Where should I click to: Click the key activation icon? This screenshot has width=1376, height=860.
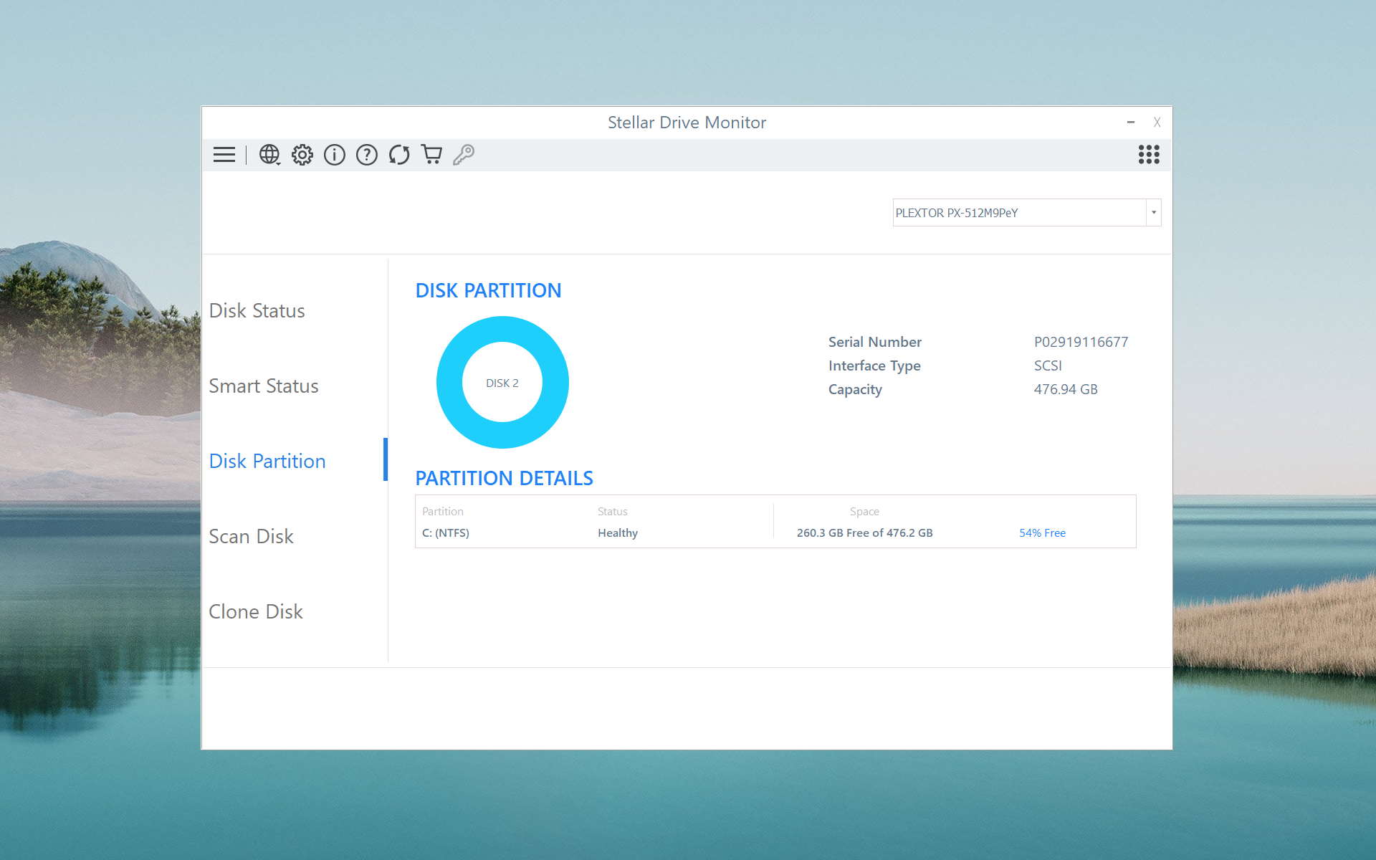tap(464, 155)
